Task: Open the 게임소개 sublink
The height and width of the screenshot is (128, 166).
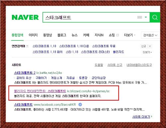Action: tap(56, 78)
